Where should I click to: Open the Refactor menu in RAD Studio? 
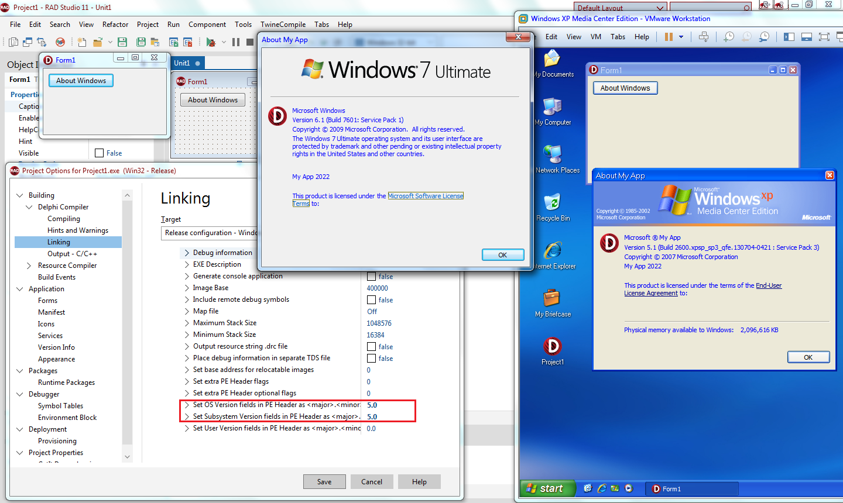tap(115, 25)
